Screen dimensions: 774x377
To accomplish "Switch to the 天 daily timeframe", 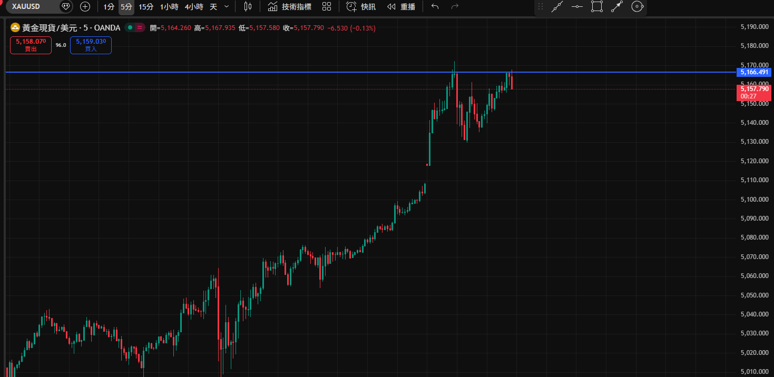I will [213, 7].
